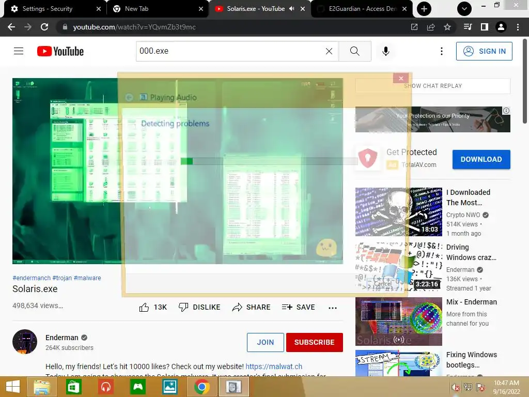Open YouTube settings three-dot menu

pos(441,51)
